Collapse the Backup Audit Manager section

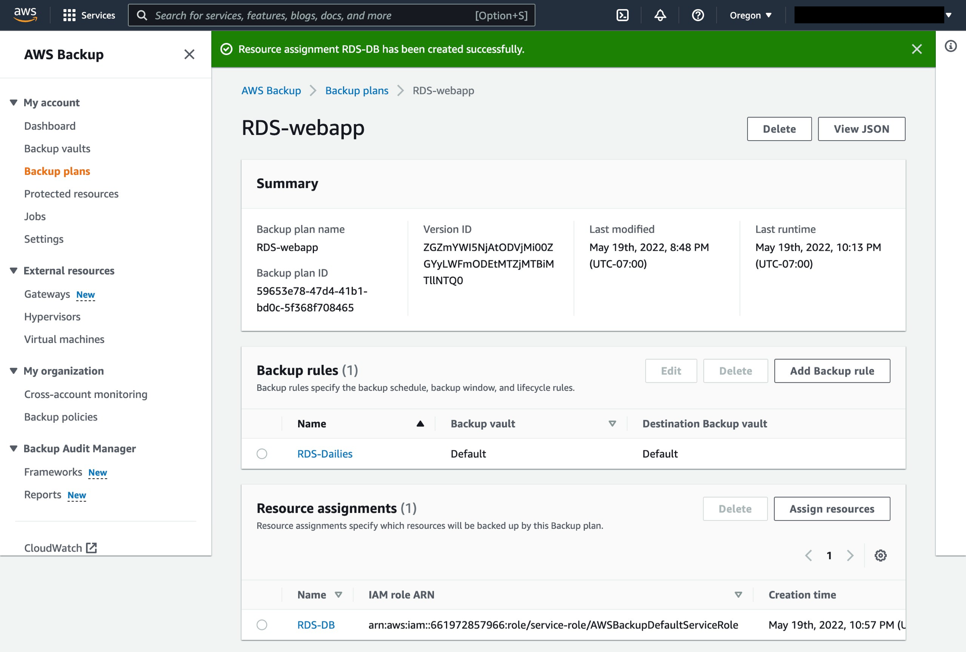14,448
